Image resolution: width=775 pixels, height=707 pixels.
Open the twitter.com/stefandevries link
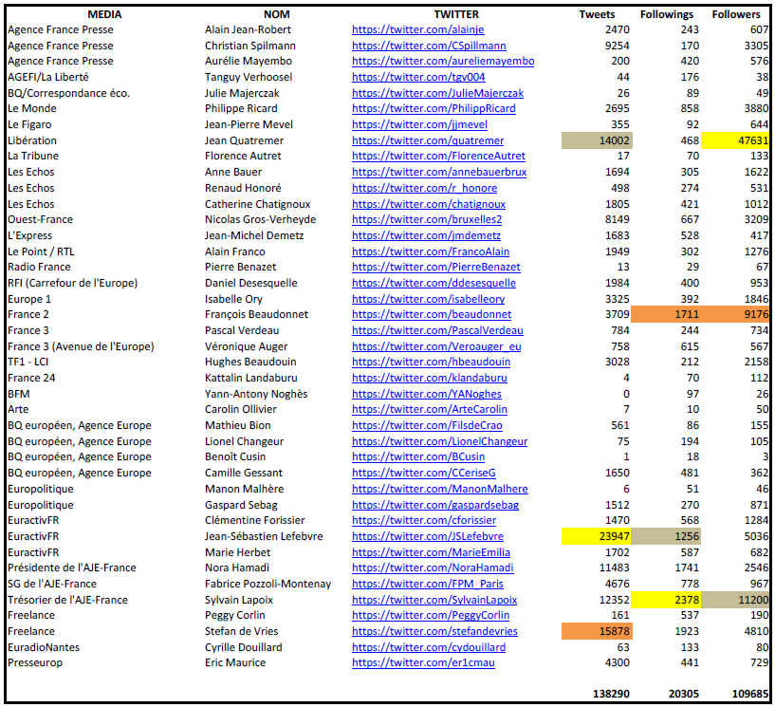[x=434, y=631]
